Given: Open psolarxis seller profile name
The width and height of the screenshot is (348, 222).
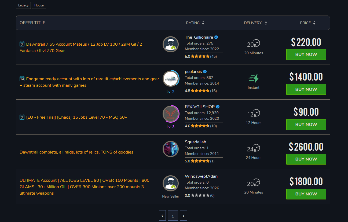Looking at the screenshot, I should pyautogui.click(x=193, y=72).
